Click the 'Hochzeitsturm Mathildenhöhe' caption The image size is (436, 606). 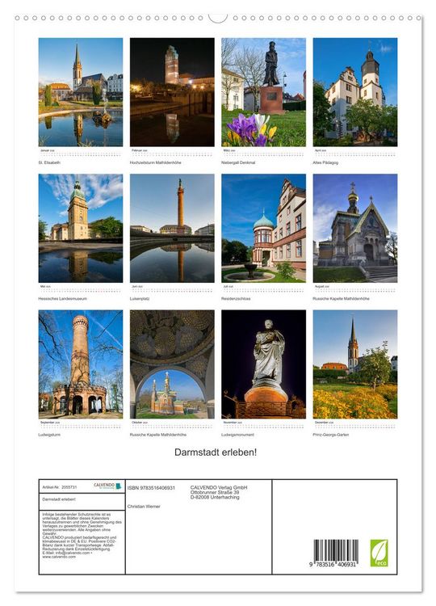point(156,162)
